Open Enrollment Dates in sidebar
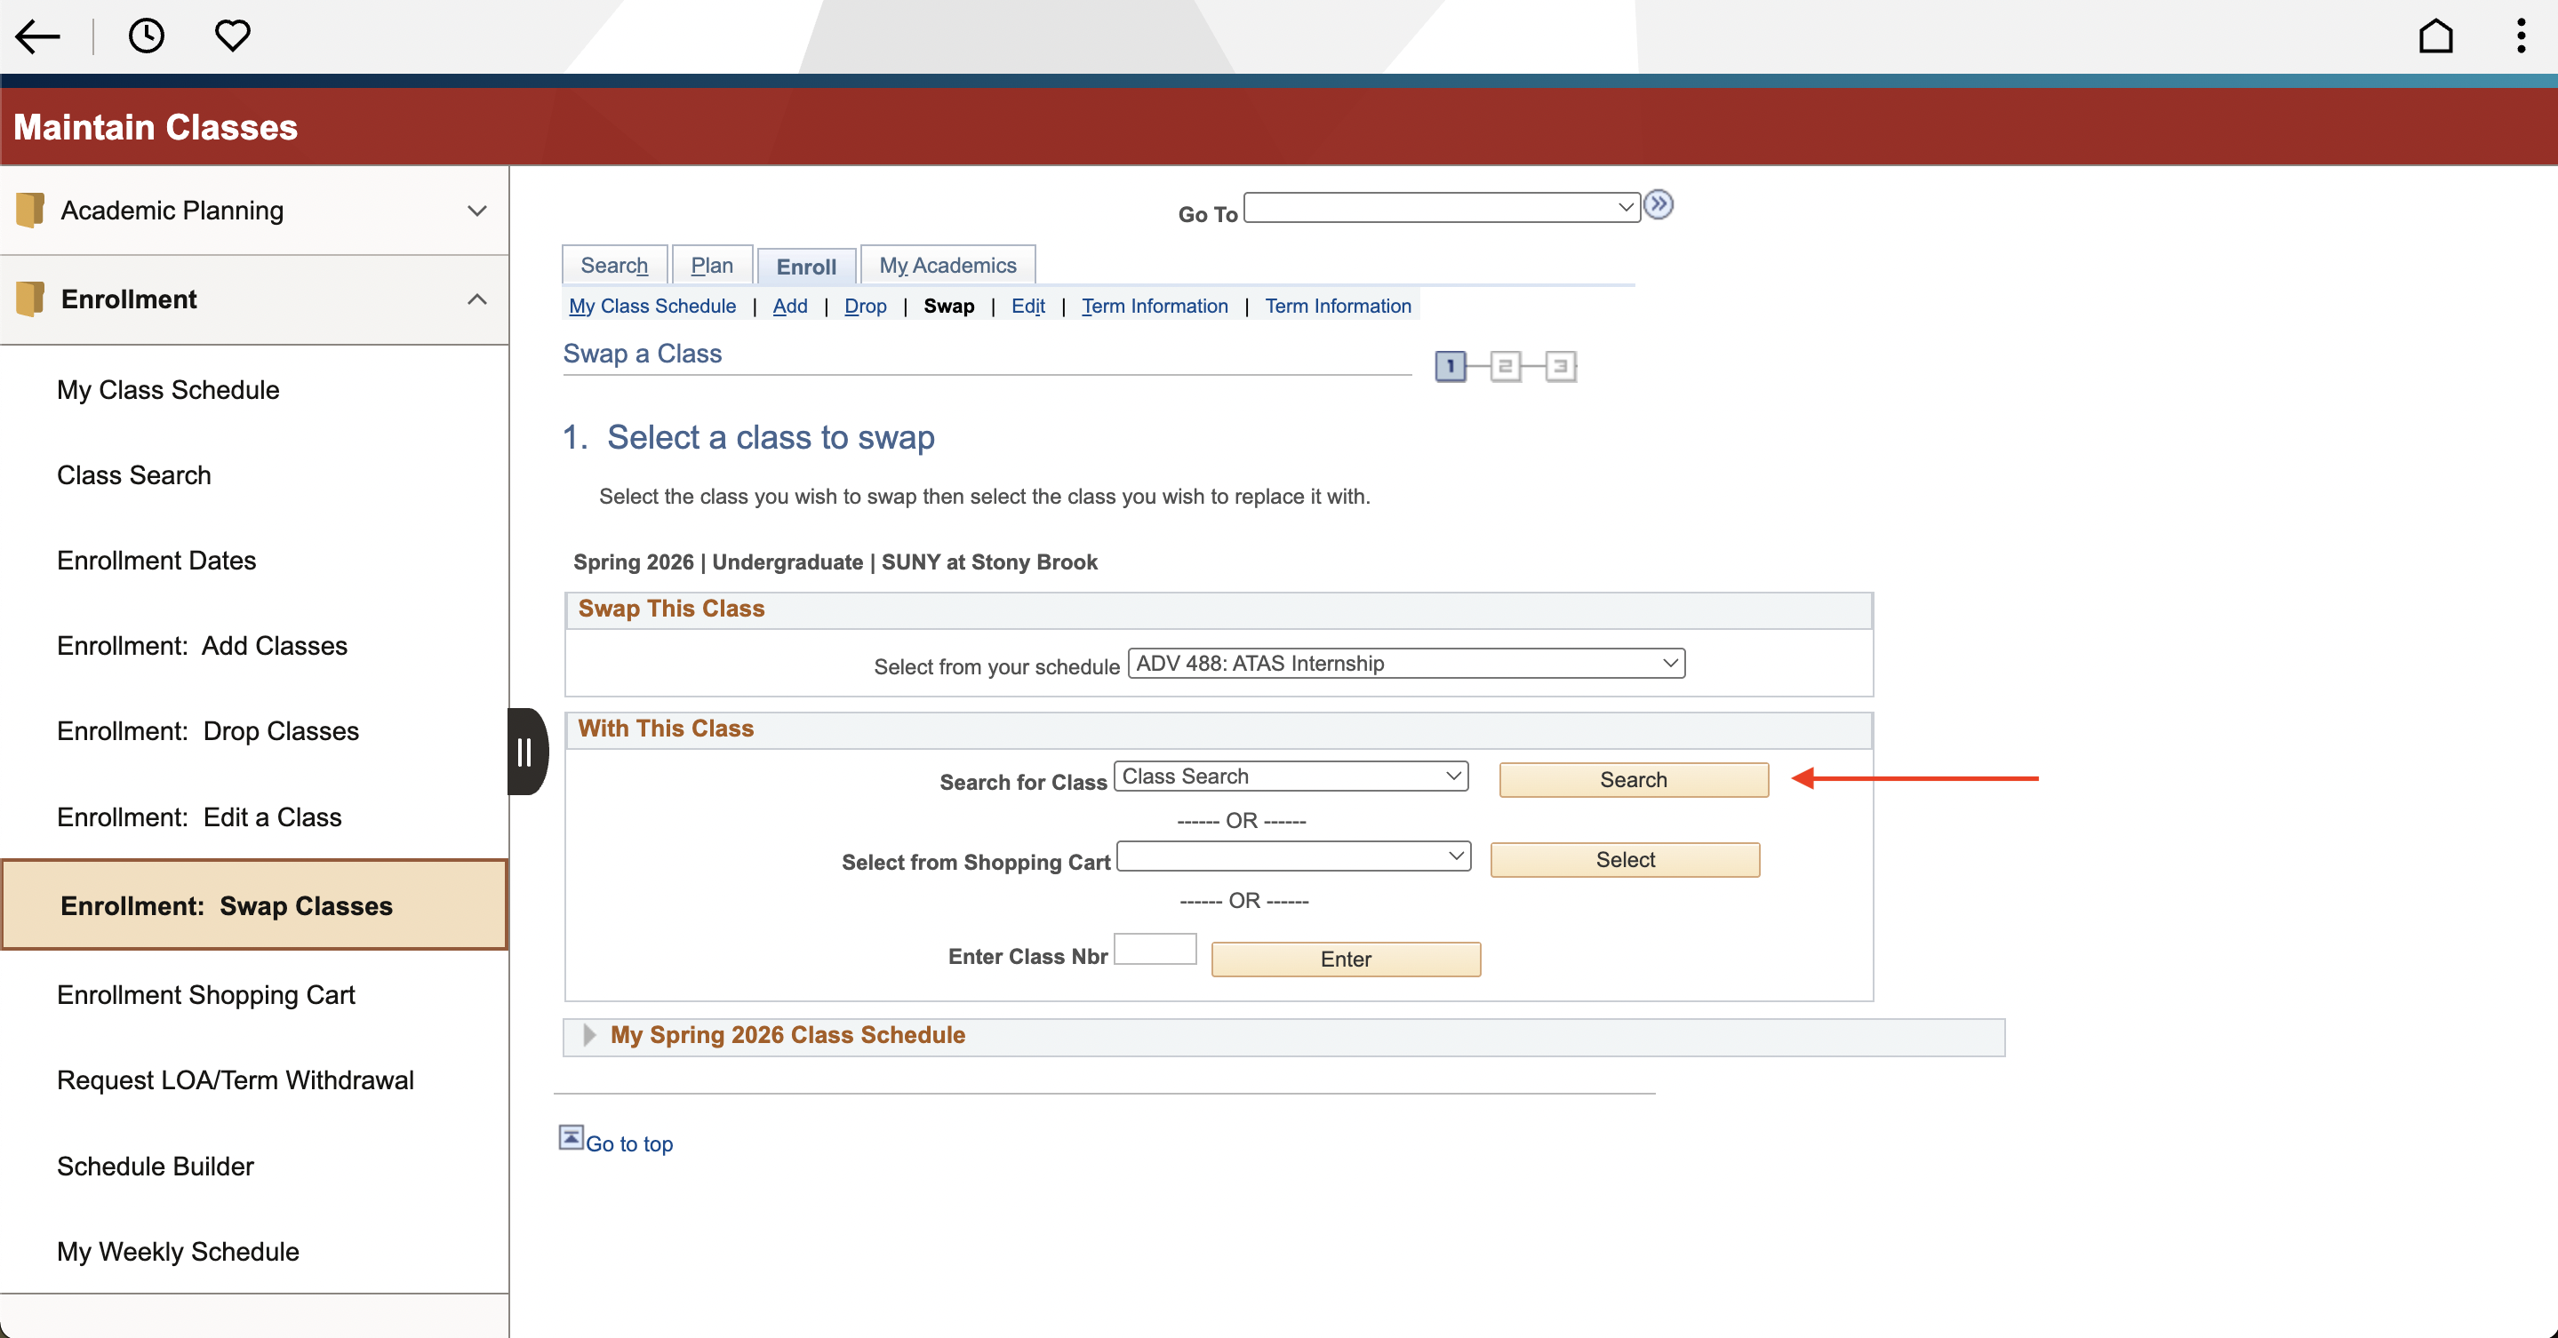Screen dimensions: 2558x1338 (x=156, y=561)
